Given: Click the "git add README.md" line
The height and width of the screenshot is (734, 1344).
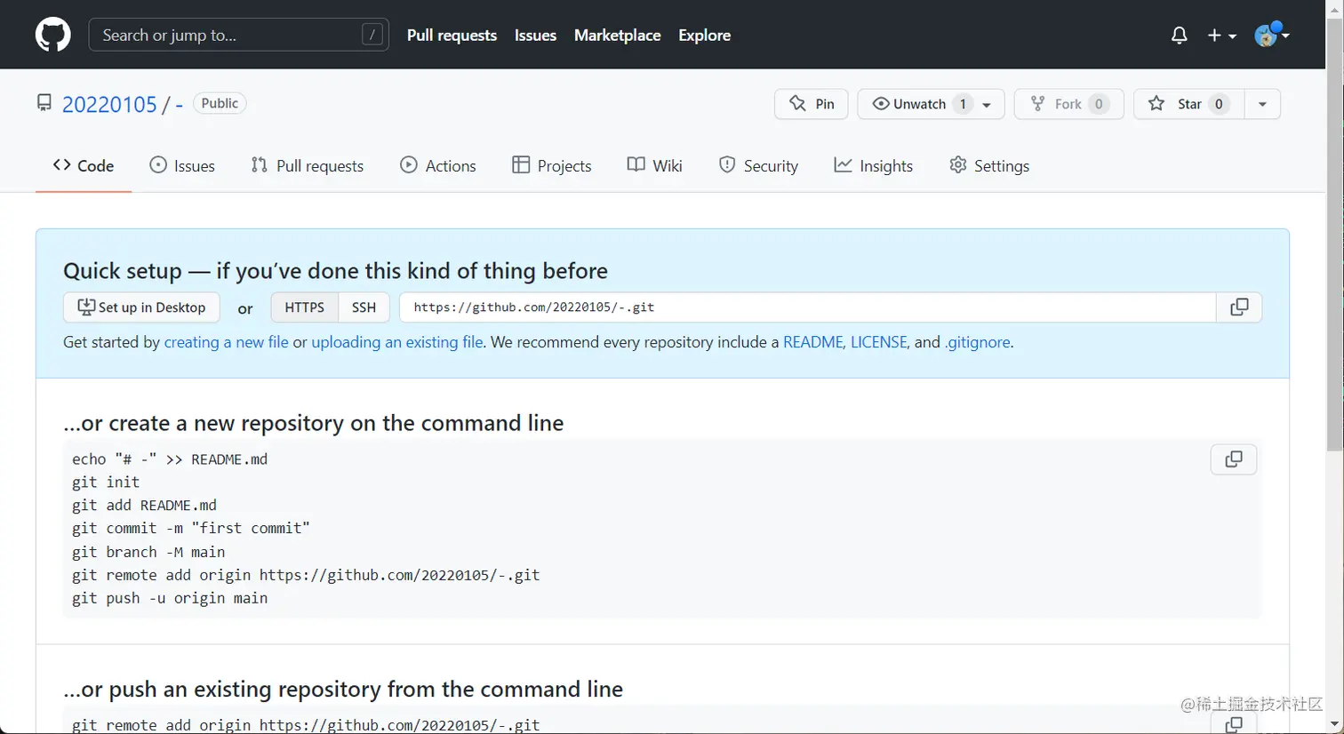Looking at the screenshot, I should coord(144,506).
